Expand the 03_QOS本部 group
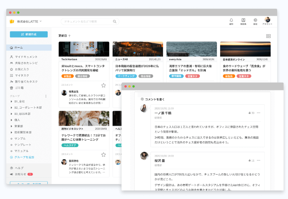The width and height of the screenshot is (288, 199). tap(12, 114)
